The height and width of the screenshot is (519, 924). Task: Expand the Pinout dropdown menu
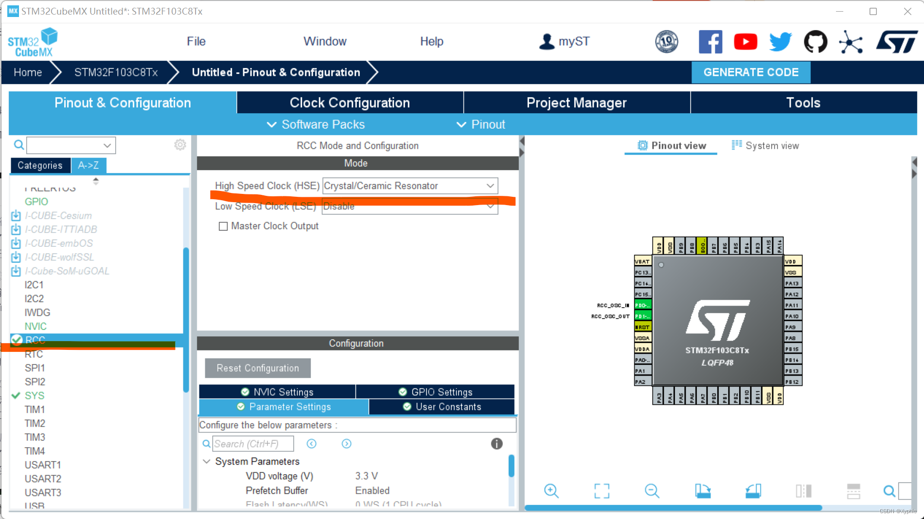[x=480, y=124]
